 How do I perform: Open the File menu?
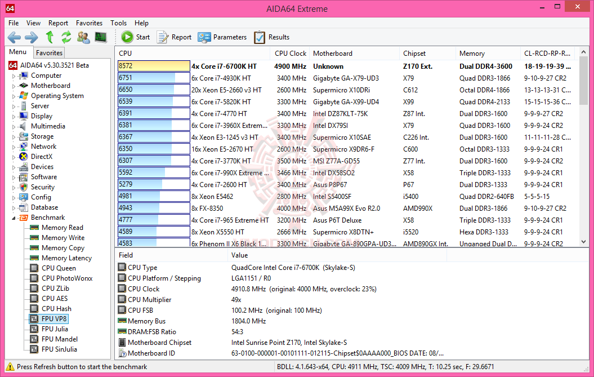(x=14, y=23)
